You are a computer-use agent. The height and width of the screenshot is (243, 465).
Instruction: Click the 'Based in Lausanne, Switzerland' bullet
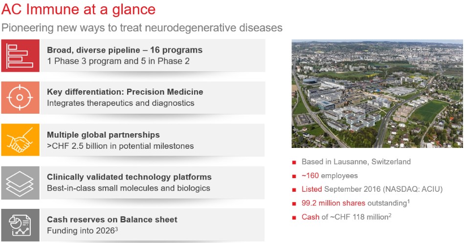tap(356, 162)
